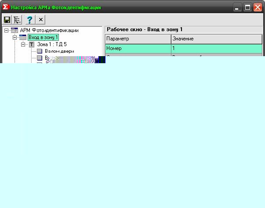Collapse the Зона 1 : ТД 5 branch
The image size is (265, 208).
(23, 44)
